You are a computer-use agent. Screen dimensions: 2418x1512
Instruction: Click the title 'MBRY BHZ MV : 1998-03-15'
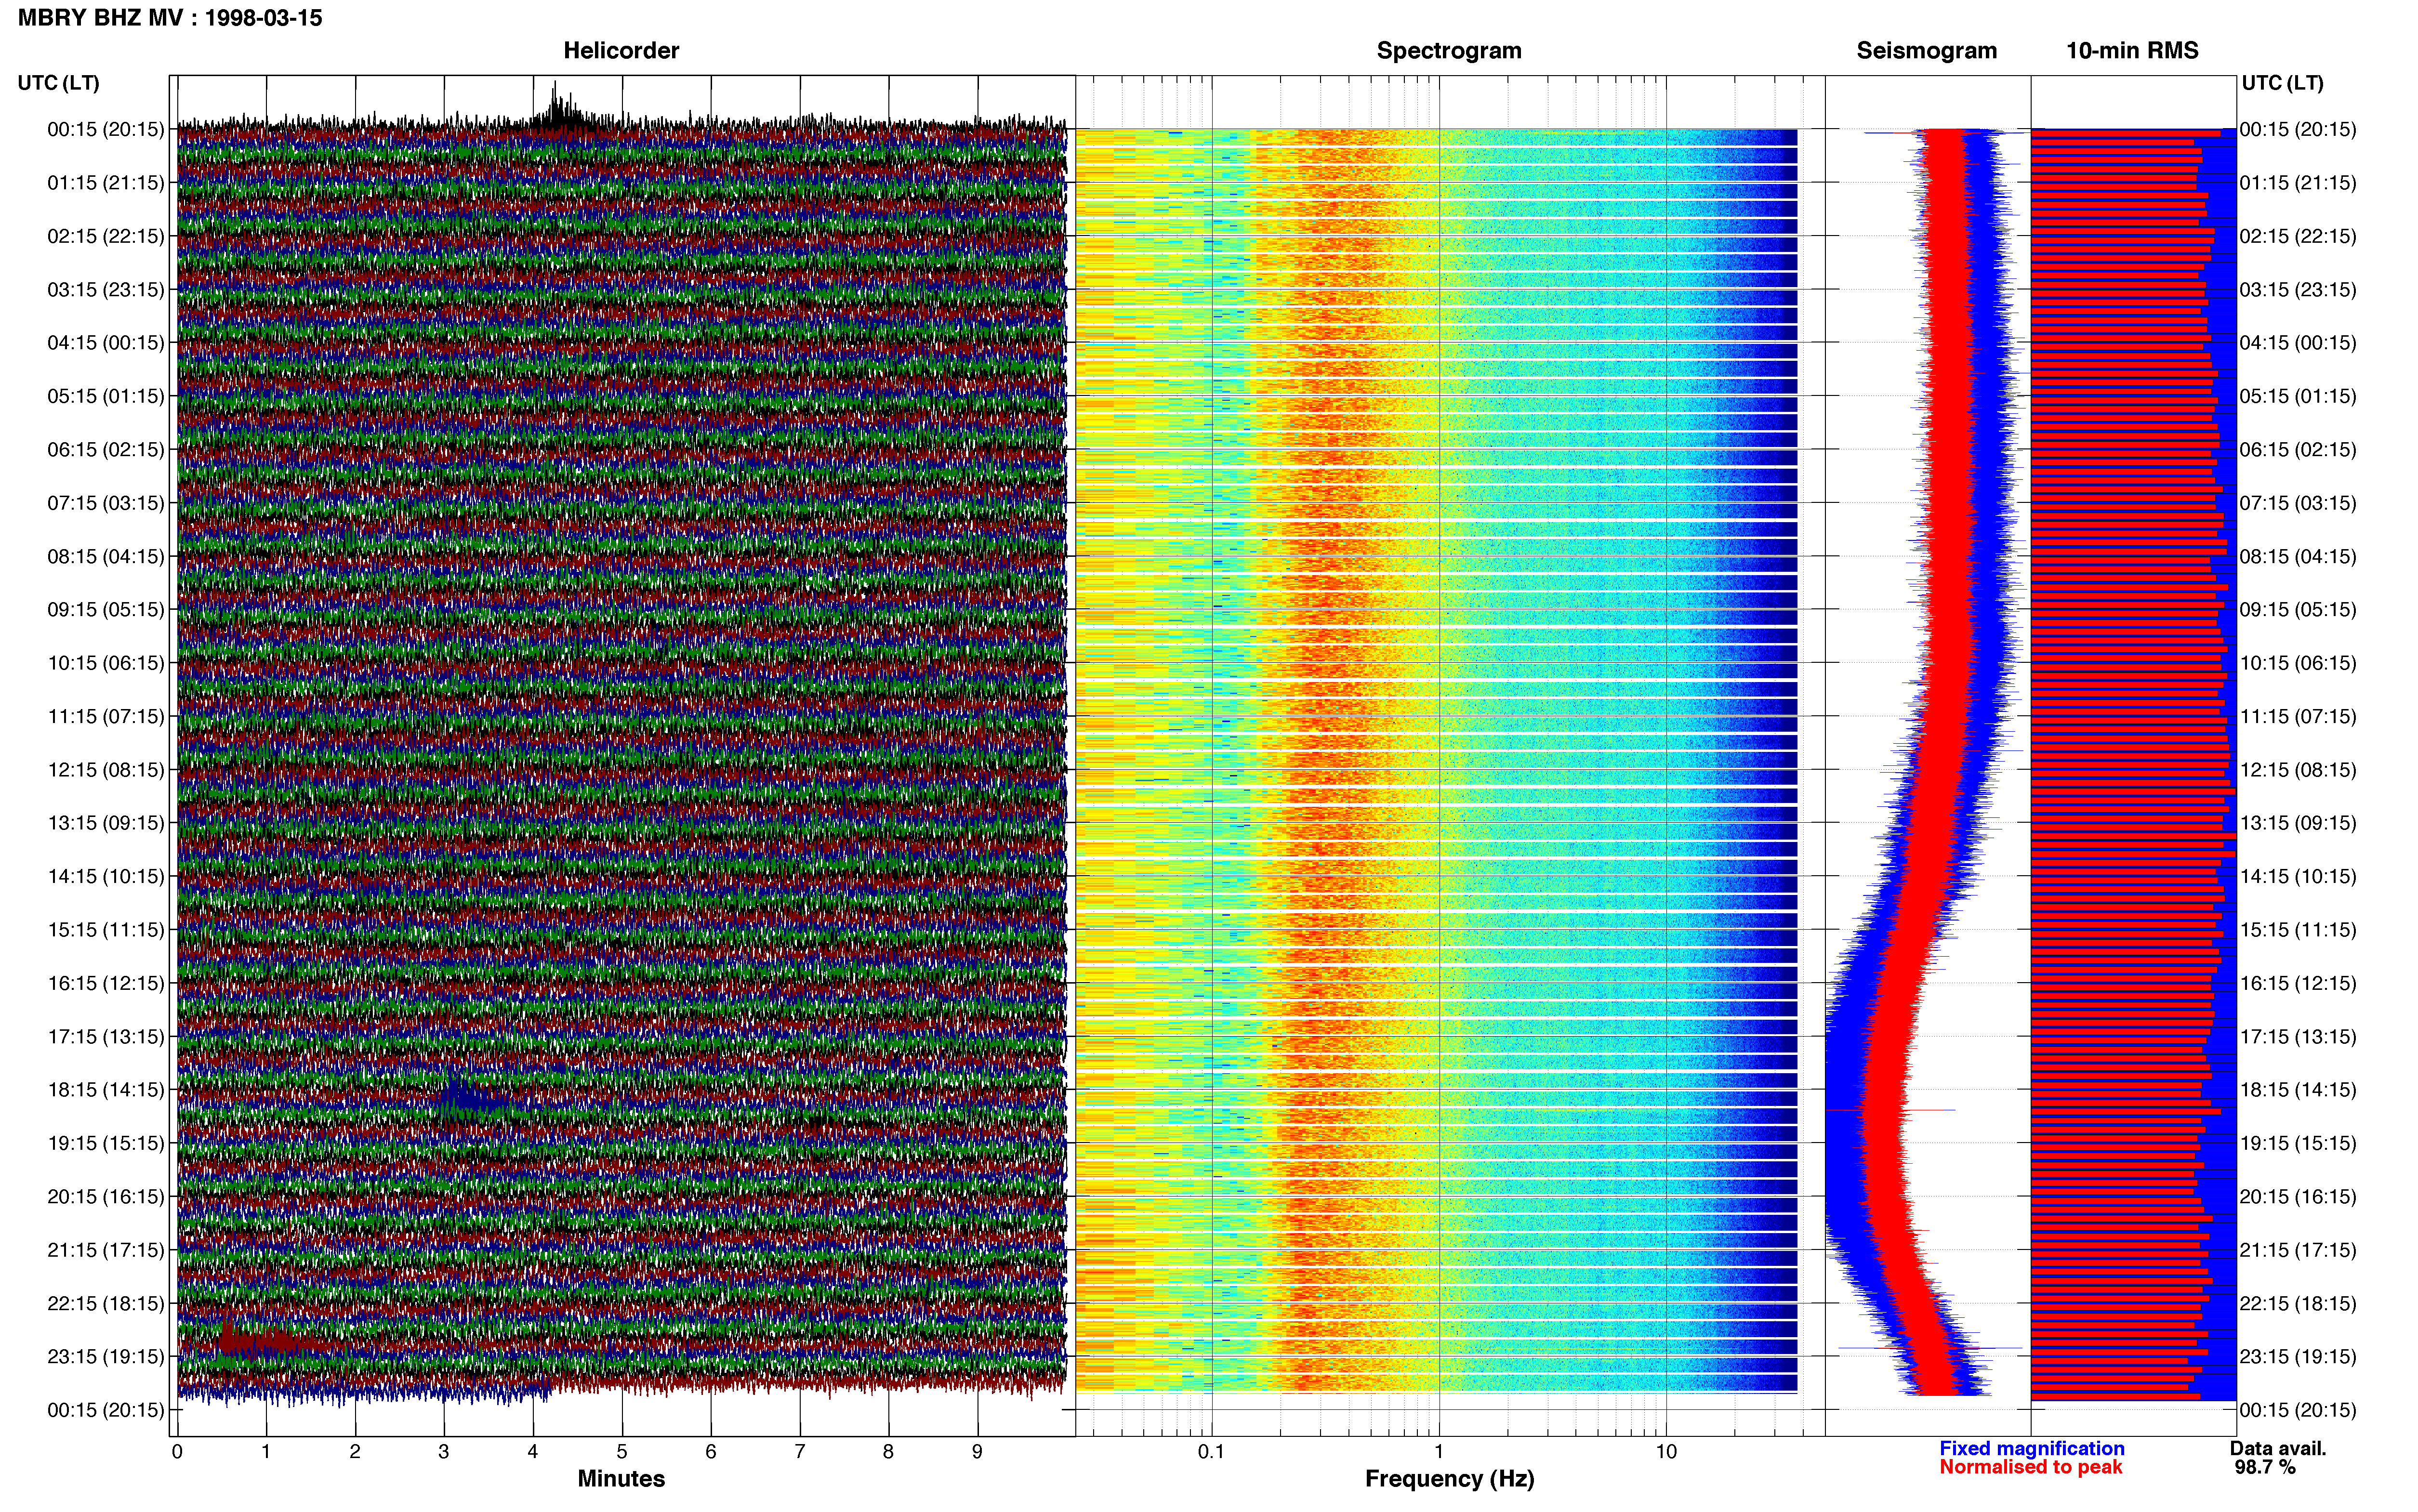[x=170, y=18]
